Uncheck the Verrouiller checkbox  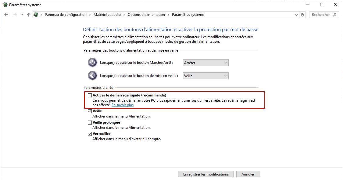90,134
